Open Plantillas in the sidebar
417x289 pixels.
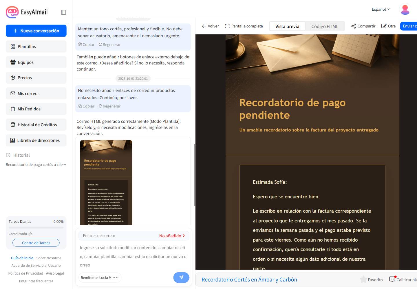point(36,47)
